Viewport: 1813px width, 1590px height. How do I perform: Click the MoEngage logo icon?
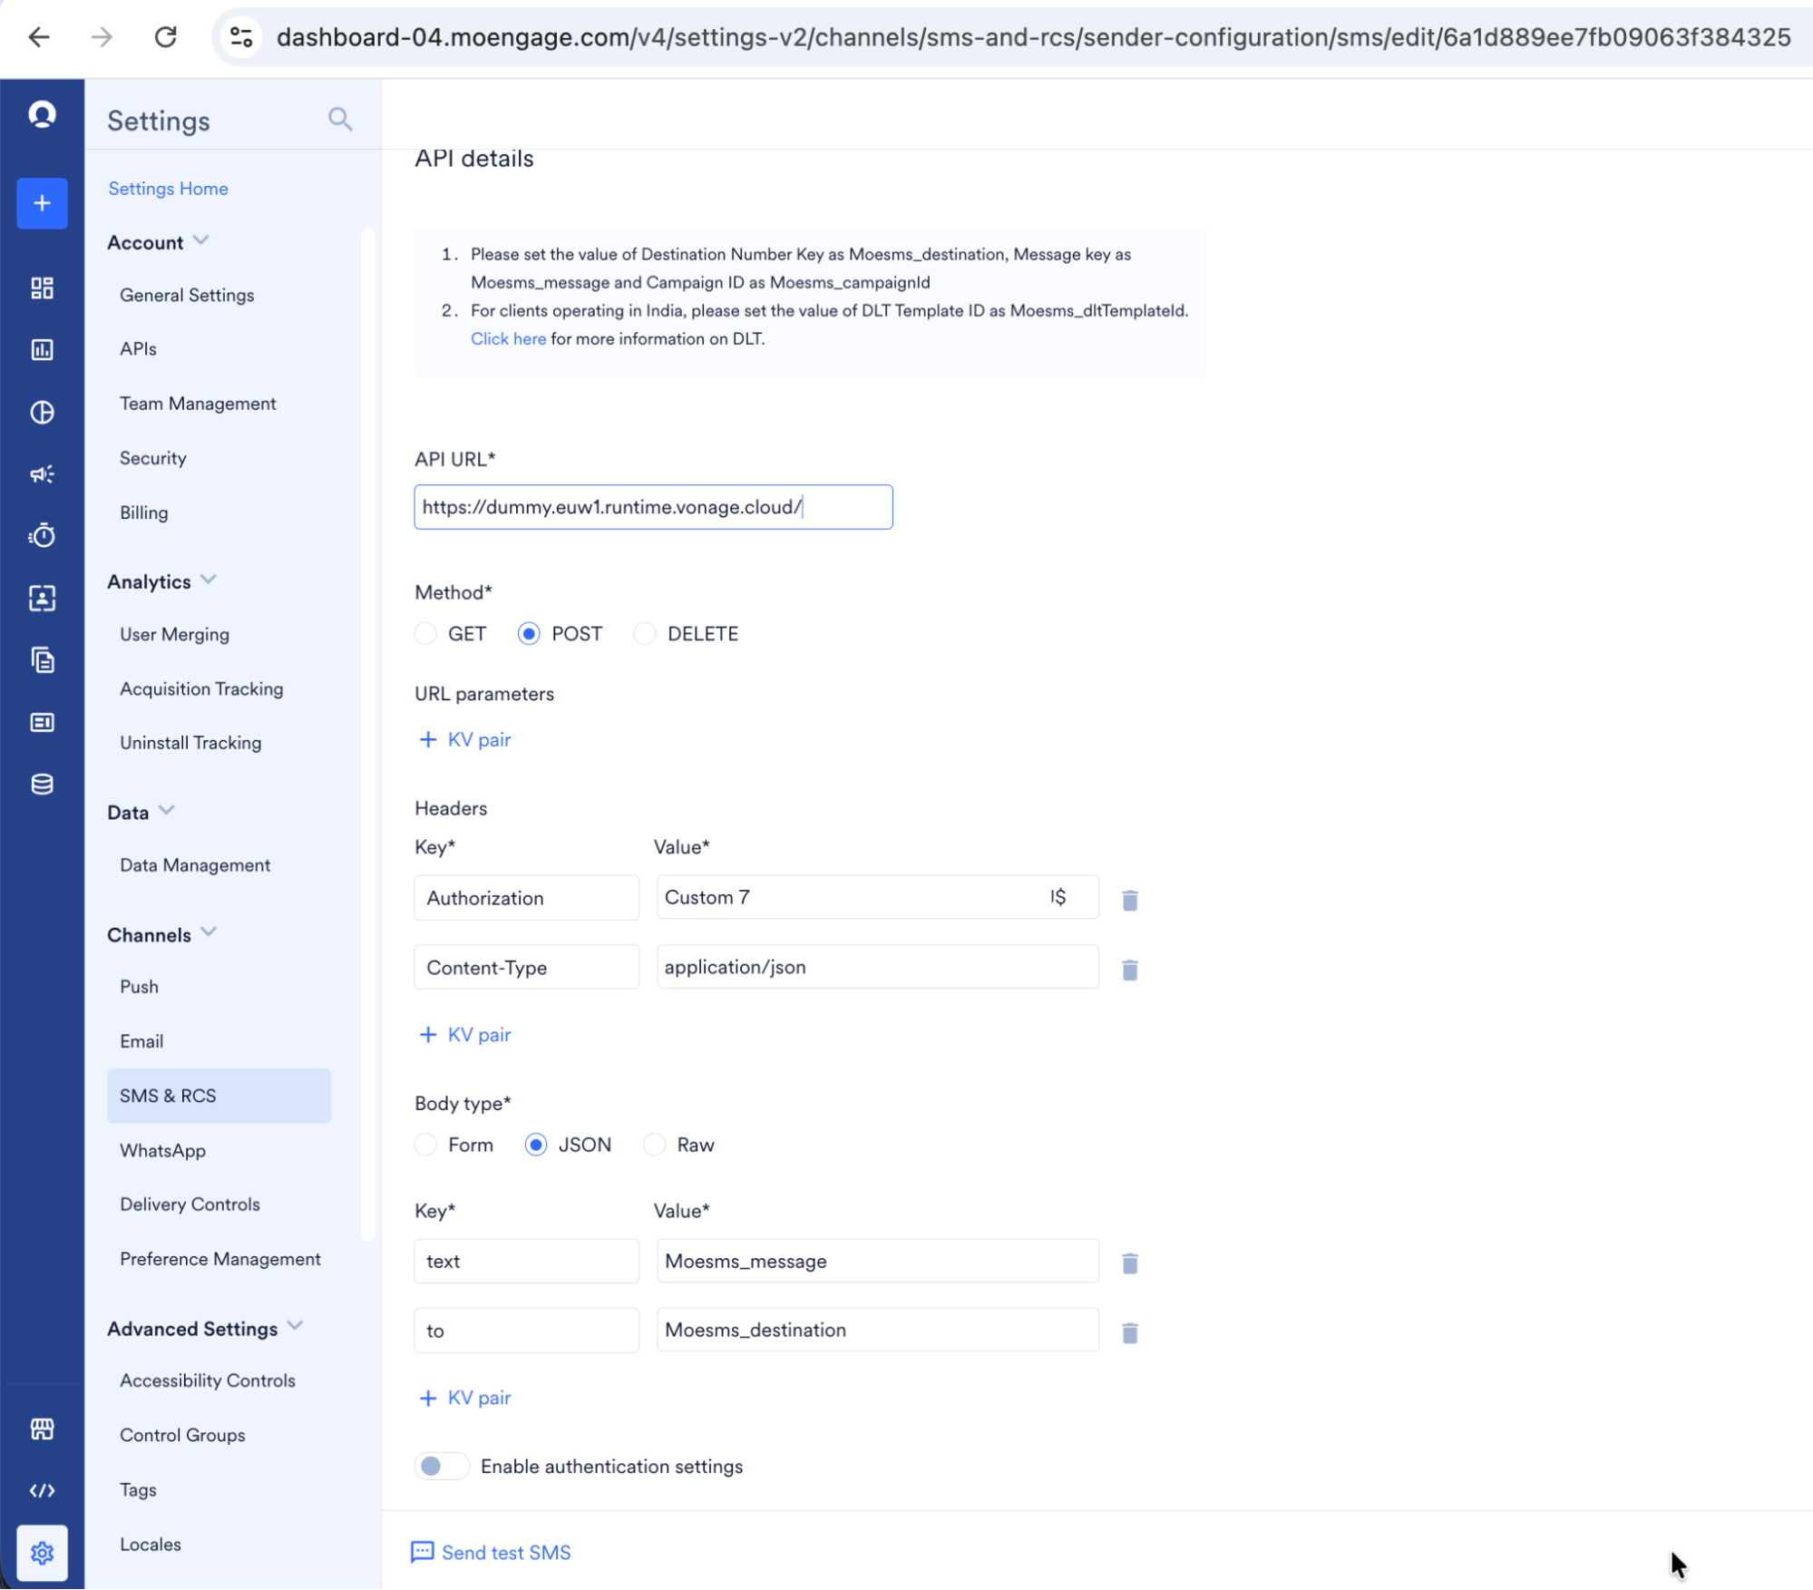click(x=42, y=114)
